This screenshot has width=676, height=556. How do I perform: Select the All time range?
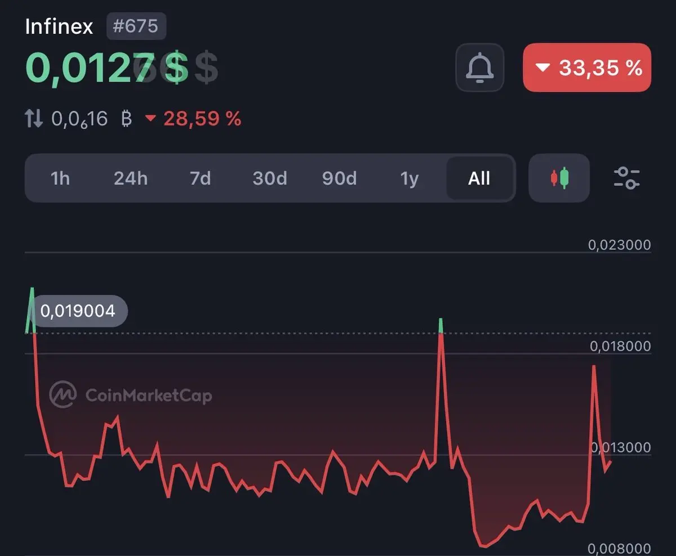tap(479, 178)
